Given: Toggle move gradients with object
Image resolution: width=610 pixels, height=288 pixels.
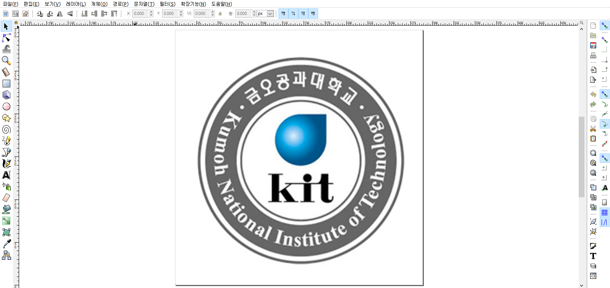Looking at the screenshot, I should [x=303, y=14].
